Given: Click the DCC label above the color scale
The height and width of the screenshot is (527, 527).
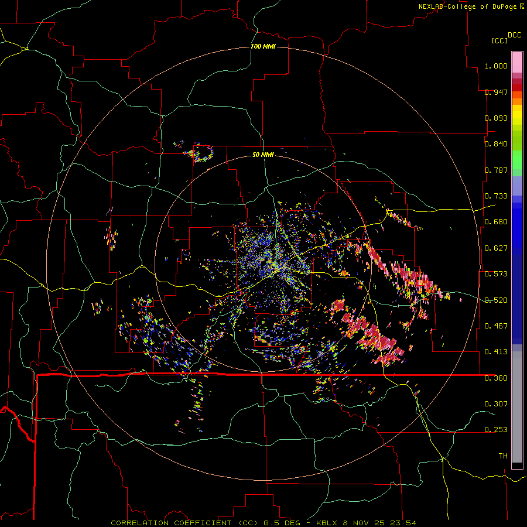Looking at the screenshot, I should [x=514, y=35].
